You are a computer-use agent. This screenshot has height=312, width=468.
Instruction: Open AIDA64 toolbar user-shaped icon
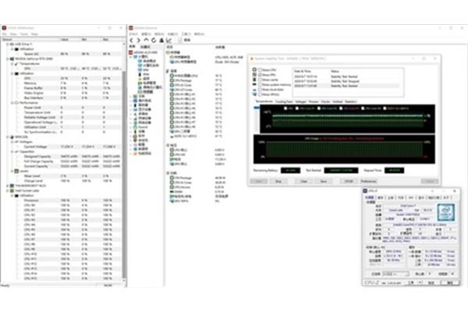pos(161,40)
